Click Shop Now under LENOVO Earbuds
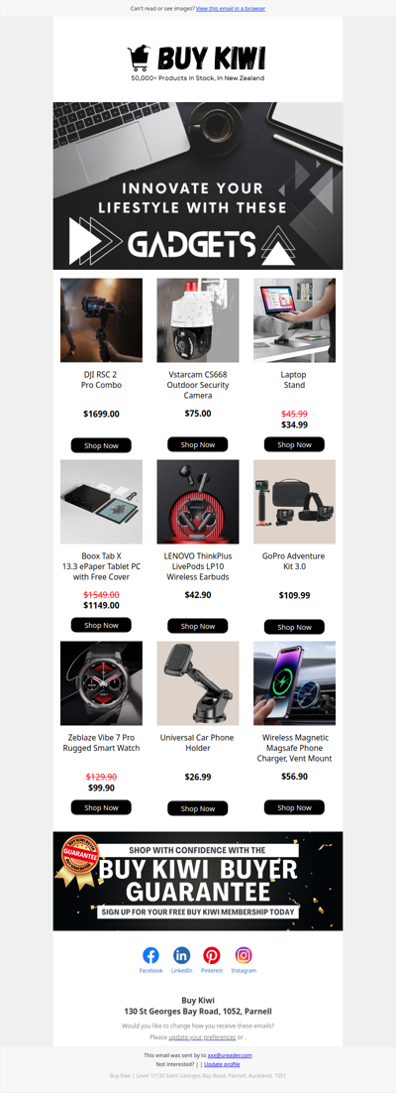396x1093 pixels. click(198, 626)
